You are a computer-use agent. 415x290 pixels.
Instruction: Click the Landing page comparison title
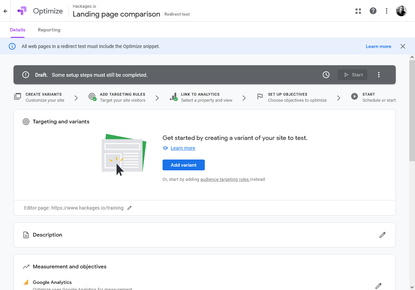[x=116, y=14]
